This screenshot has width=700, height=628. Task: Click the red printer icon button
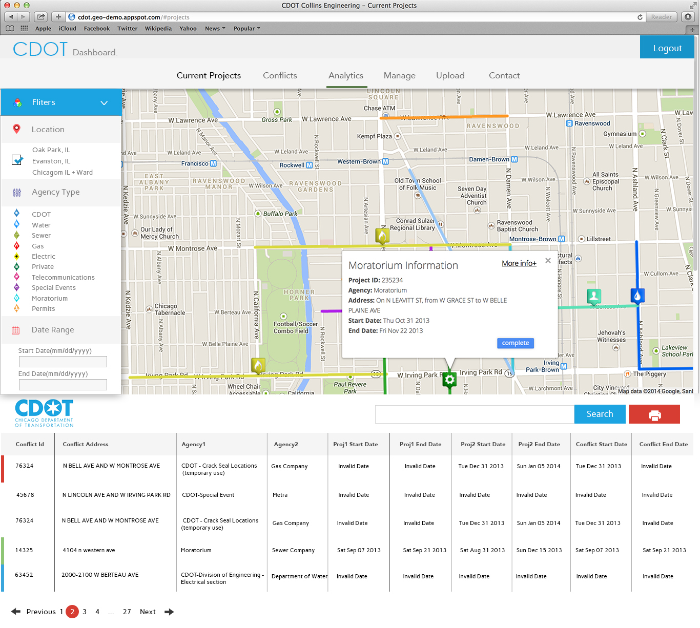click(654, 414)
